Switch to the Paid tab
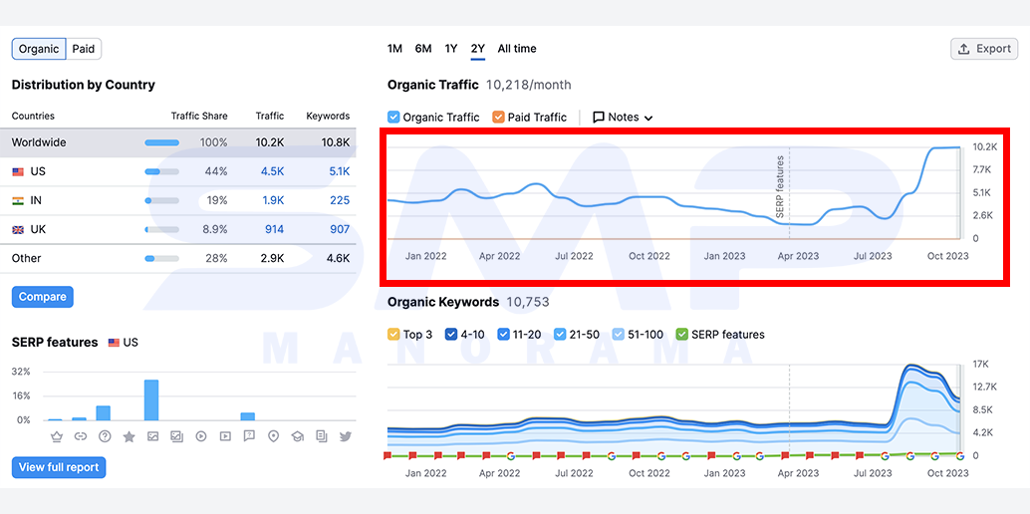 coord(84,49)
